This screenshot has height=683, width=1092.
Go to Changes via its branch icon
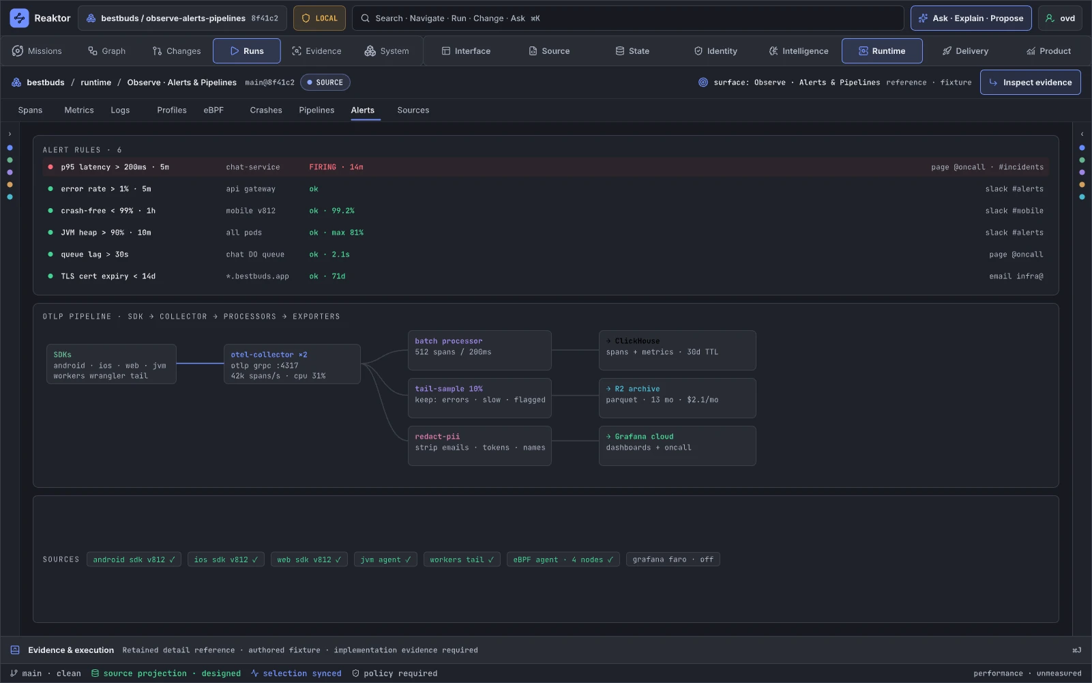[158, 51]
